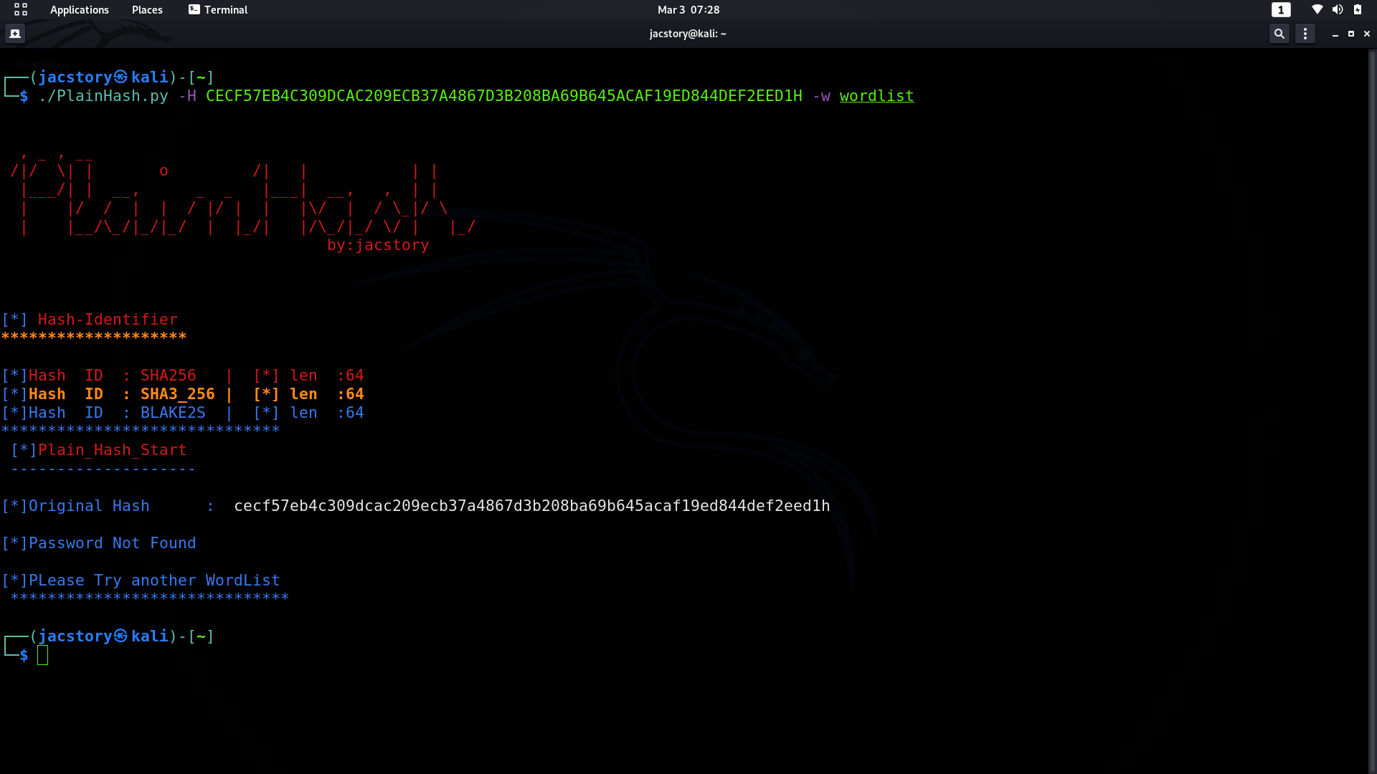Click the battery power icon
The height and width of the screenshot is (774, 1377).
click(1358, 9)
